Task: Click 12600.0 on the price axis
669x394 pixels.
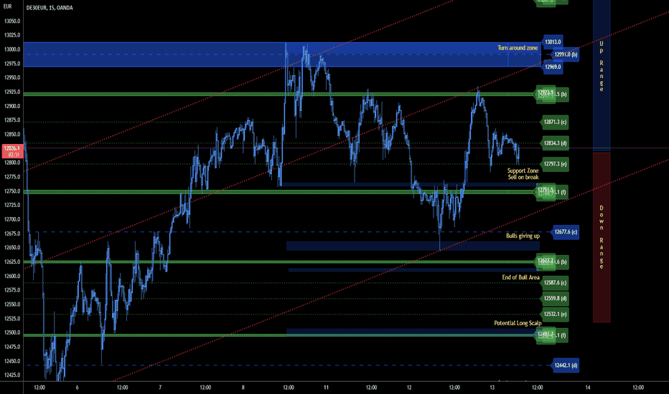Action: pos(12,276)
